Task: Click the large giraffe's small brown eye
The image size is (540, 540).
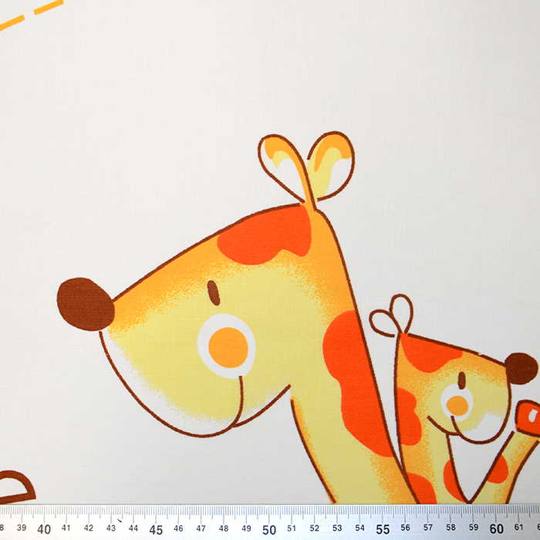Action: tap(213, 292)
